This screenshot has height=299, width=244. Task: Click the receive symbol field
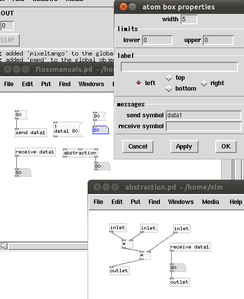(203, 126)
